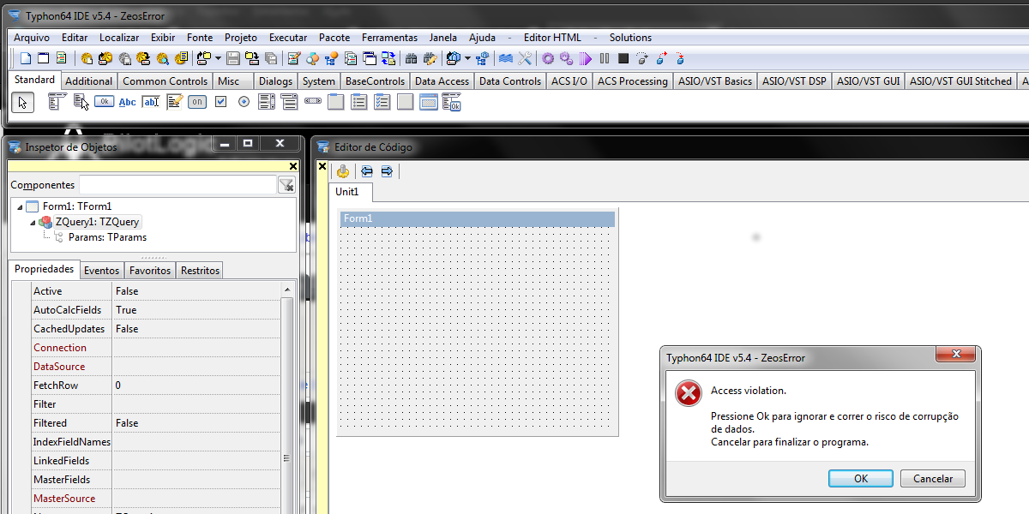Open the Favoritos tab in object inspector
This screenshot has width=1029, height=514.
click(150, 271)
